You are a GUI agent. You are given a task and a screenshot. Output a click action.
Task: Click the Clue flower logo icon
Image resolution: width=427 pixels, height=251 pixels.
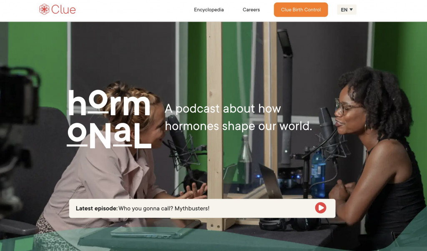click(x=44, y=9)
